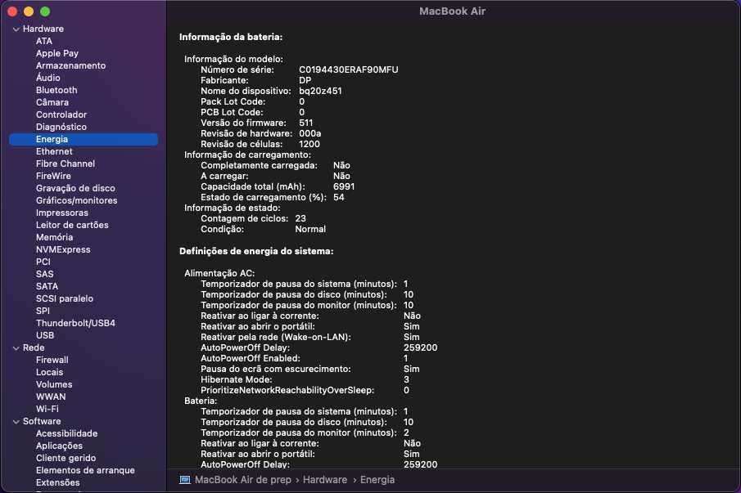This screenshot has width=741, height=493.
Task: Click 'MacBook Air de prep' in path bar
Action: point(243,480)
